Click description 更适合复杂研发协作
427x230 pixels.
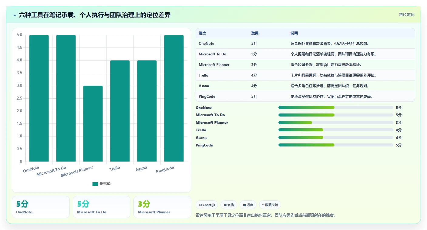pos(332,97)
